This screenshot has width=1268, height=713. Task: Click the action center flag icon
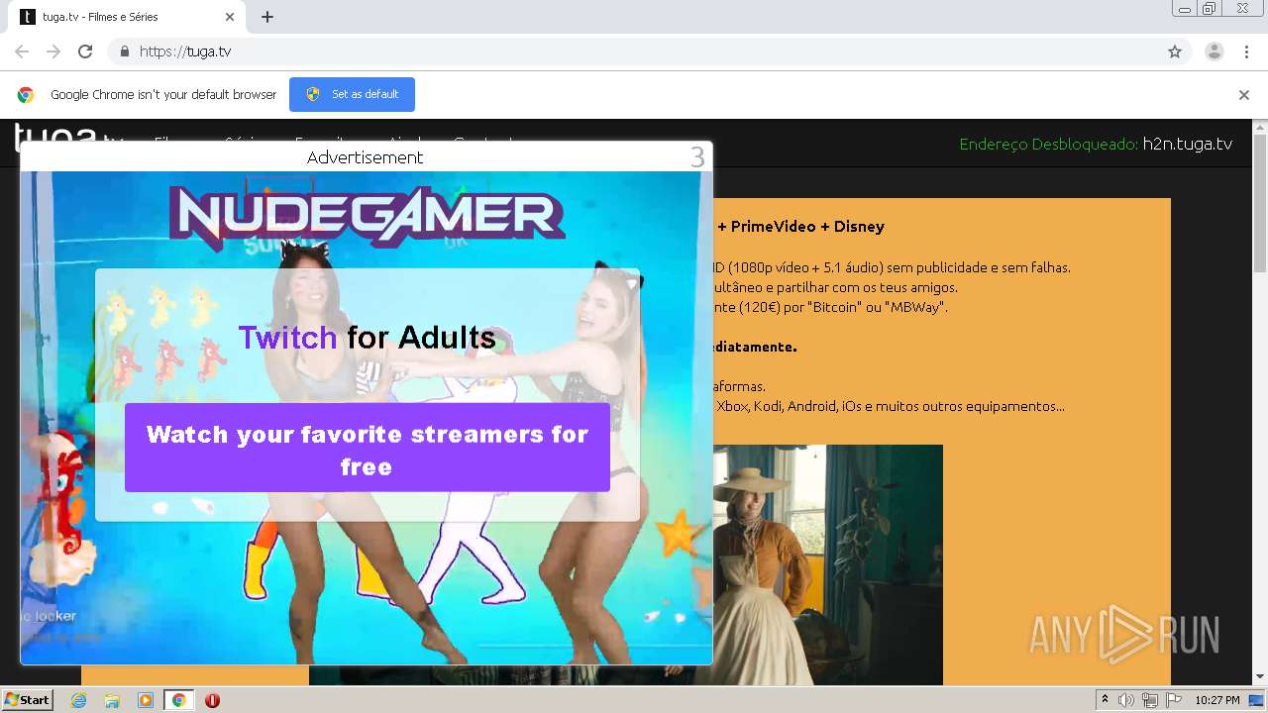pyautogui.click(x=1174, y=700)
